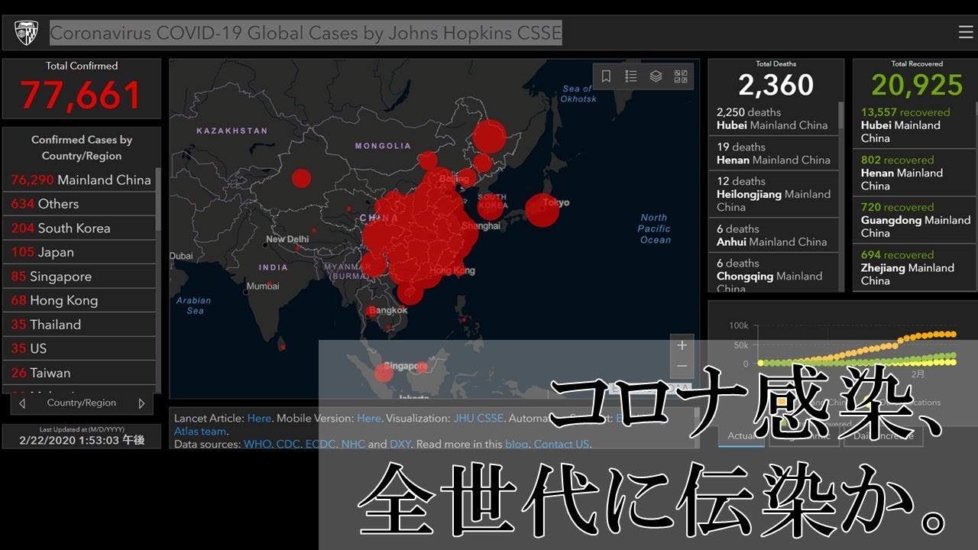Go to previous Country/Region list page
This screenshot has width=978, height=550.
click(x=23, y=403)
